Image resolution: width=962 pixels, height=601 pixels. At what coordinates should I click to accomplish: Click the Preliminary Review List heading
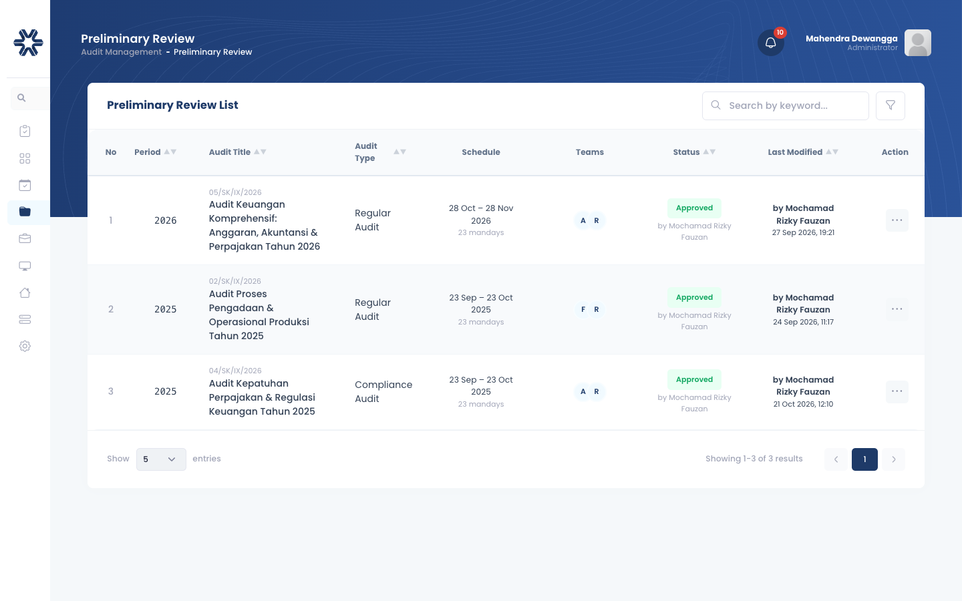click(172, 105)
